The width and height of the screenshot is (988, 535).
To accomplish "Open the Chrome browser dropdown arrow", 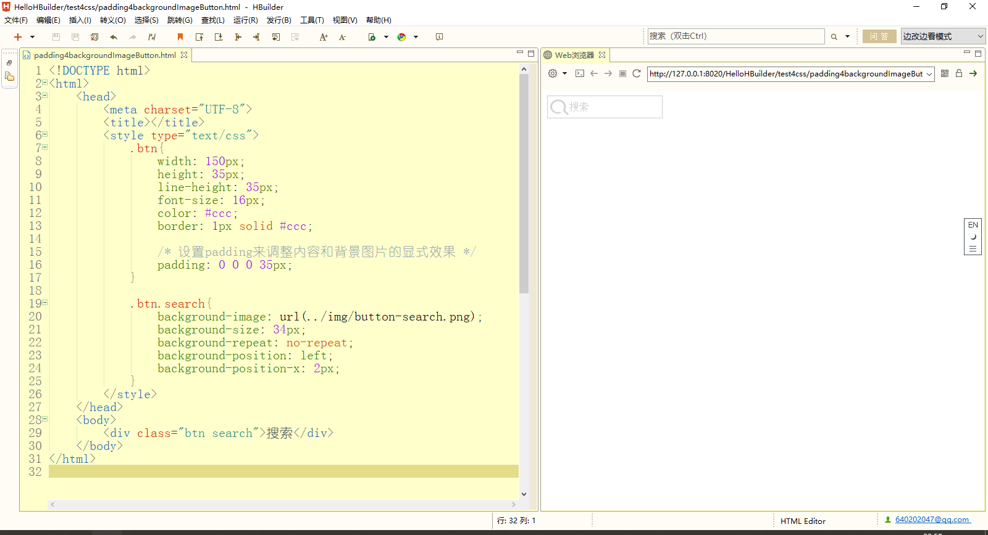I will click(416, 37).
